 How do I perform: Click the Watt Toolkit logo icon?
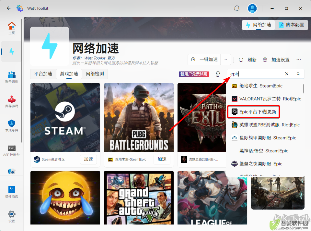click(20, 8)
